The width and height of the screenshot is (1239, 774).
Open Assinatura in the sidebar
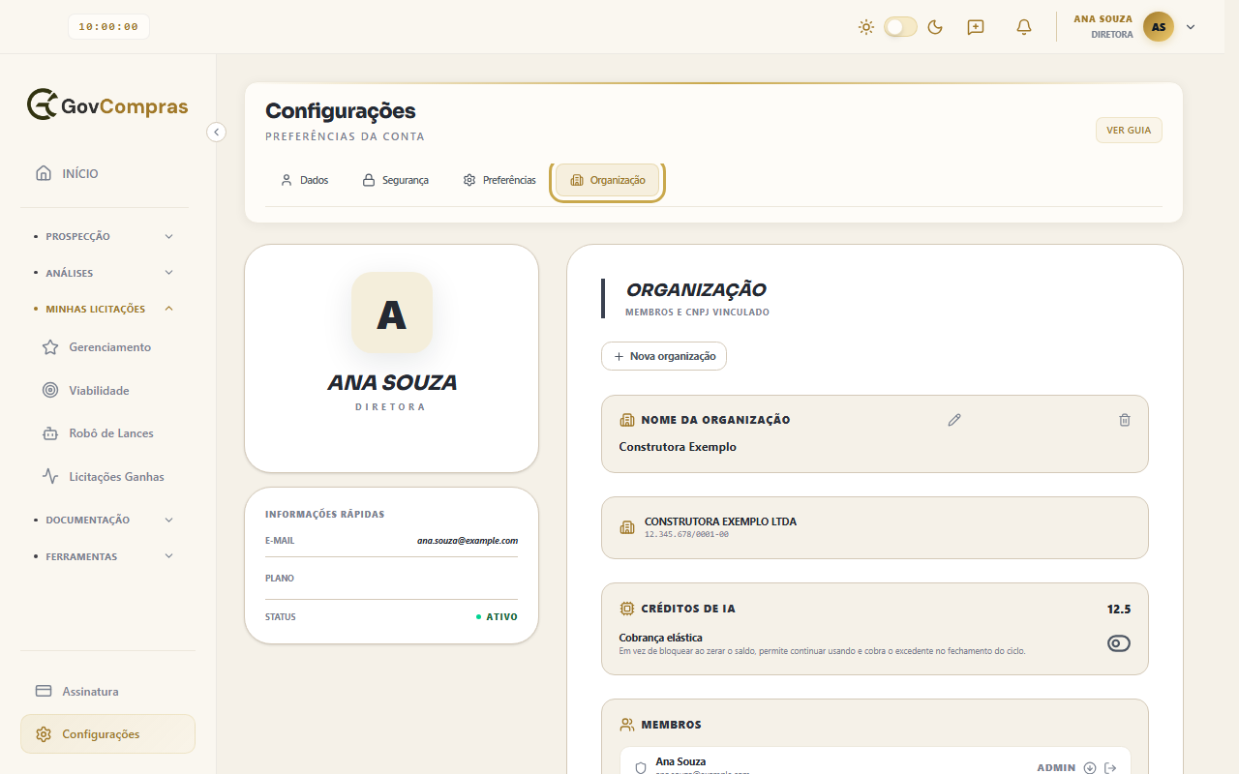click(x=107, y=692)
